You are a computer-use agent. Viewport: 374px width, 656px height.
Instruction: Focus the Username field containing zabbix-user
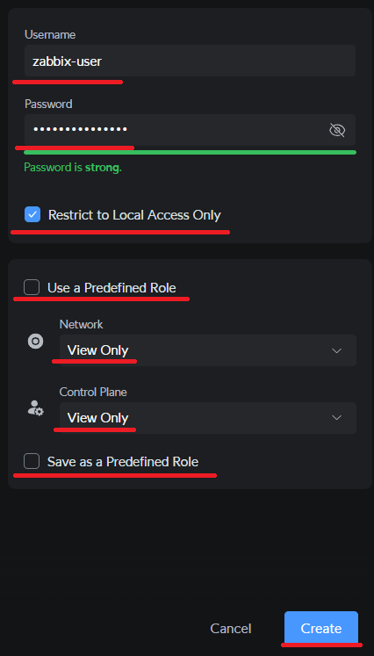(x=190, y=61)
